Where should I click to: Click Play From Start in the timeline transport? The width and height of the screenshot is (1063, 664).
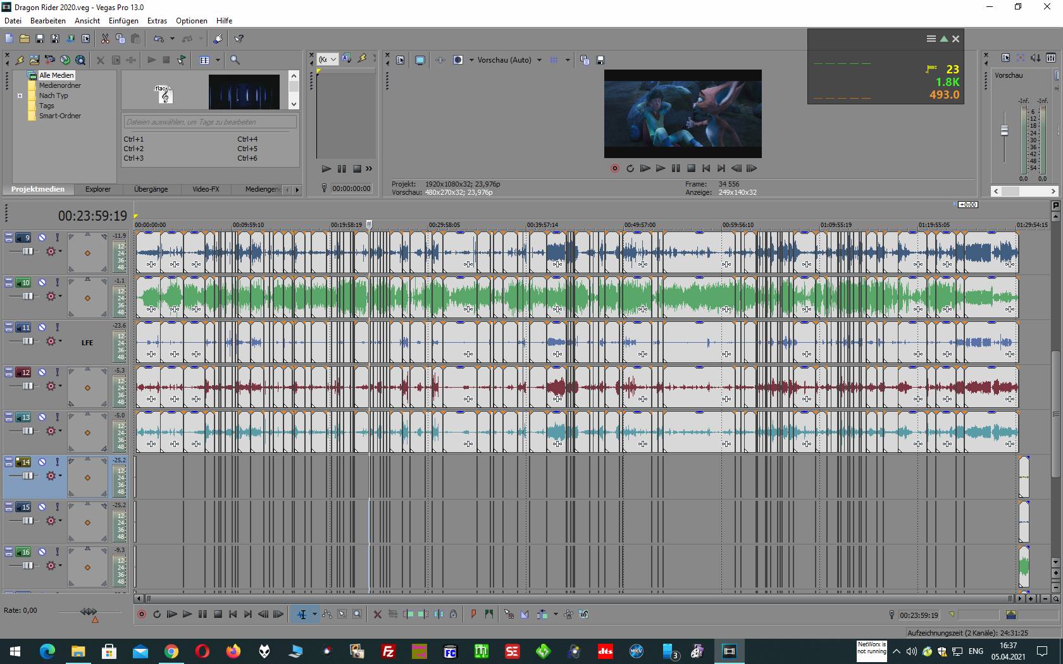(171, 614)
